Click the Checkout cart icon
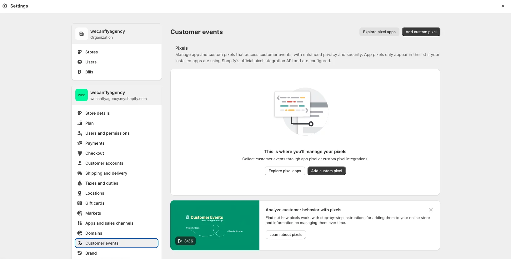Image resolution: width=511 pixels, height=259 pixels. (80, 153)
